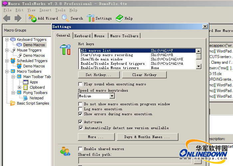Switch to the Keyboard tab

pos(83,36)
